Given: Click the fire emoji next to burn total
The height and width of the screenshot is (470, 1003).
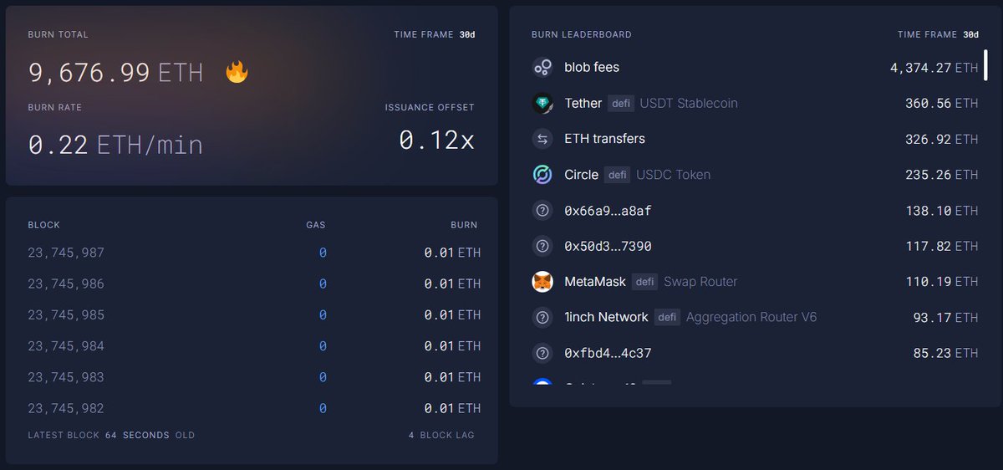Looking at the screenshot, I should click(x=237, y=72).
